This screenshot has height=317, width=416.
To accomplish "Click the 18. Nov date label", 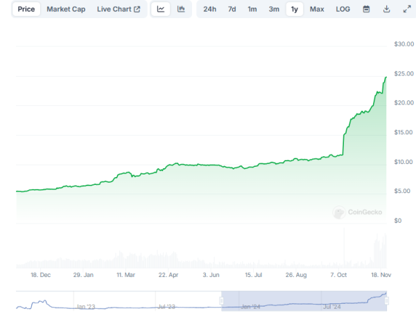I will [x=381, y=275].
